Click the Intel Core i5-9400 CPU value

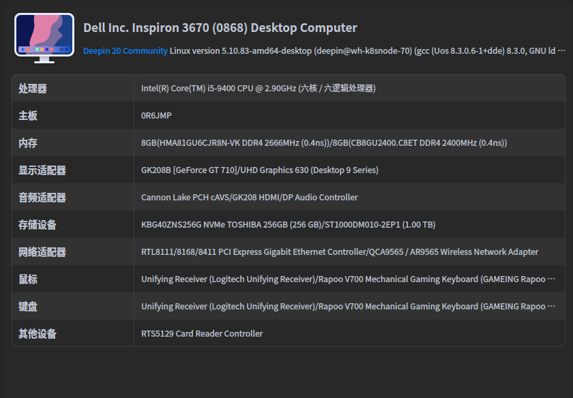(258, 89)
